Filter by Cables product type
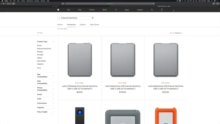220x124 pixels. pyautogui.click(x=40, y=58)
